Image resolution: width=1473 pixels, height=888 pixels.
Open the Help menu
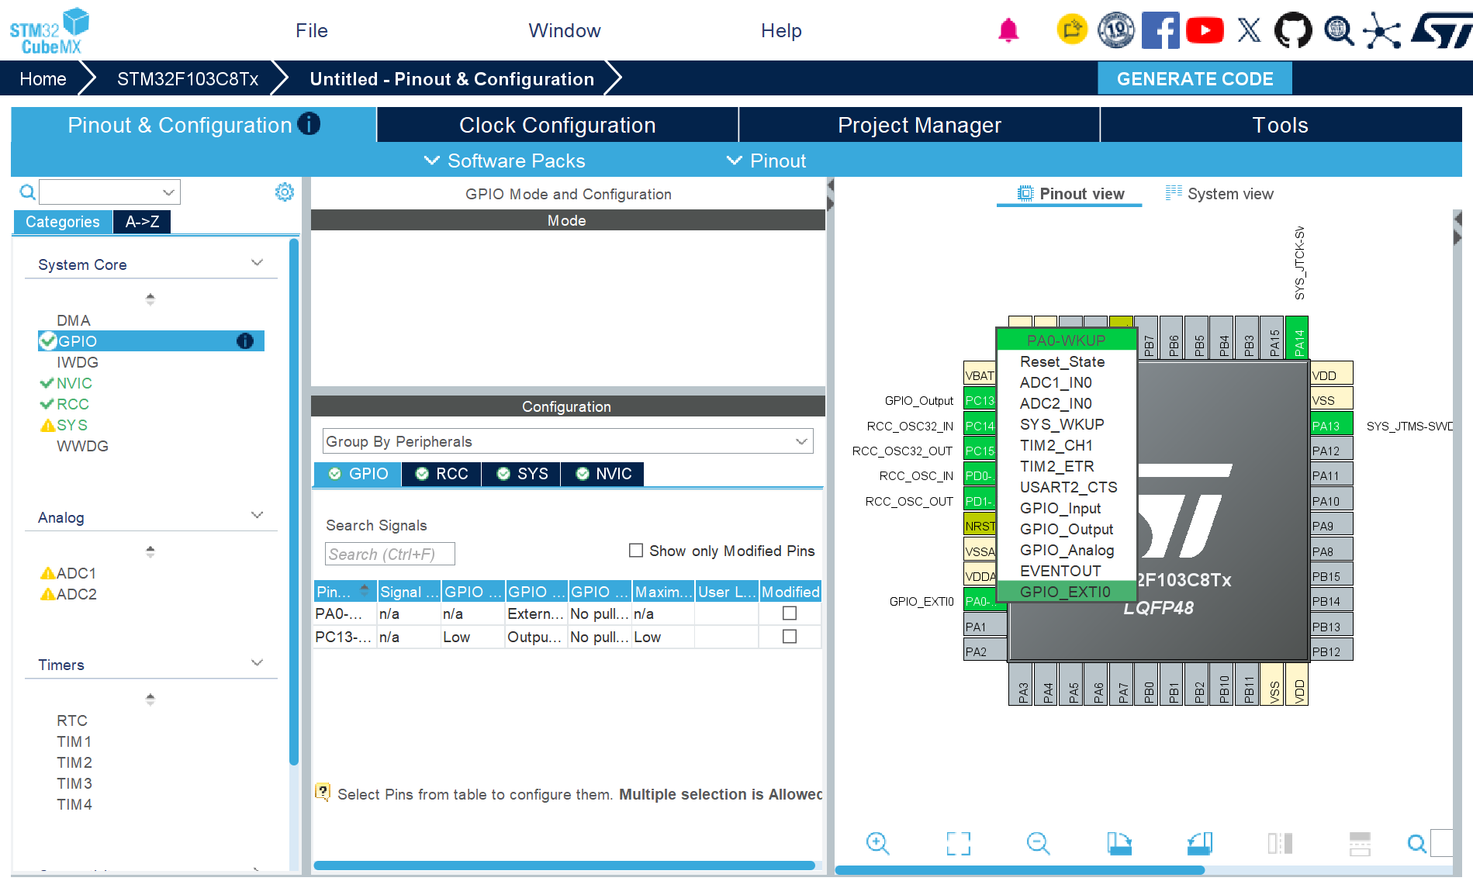click(781, 31)
